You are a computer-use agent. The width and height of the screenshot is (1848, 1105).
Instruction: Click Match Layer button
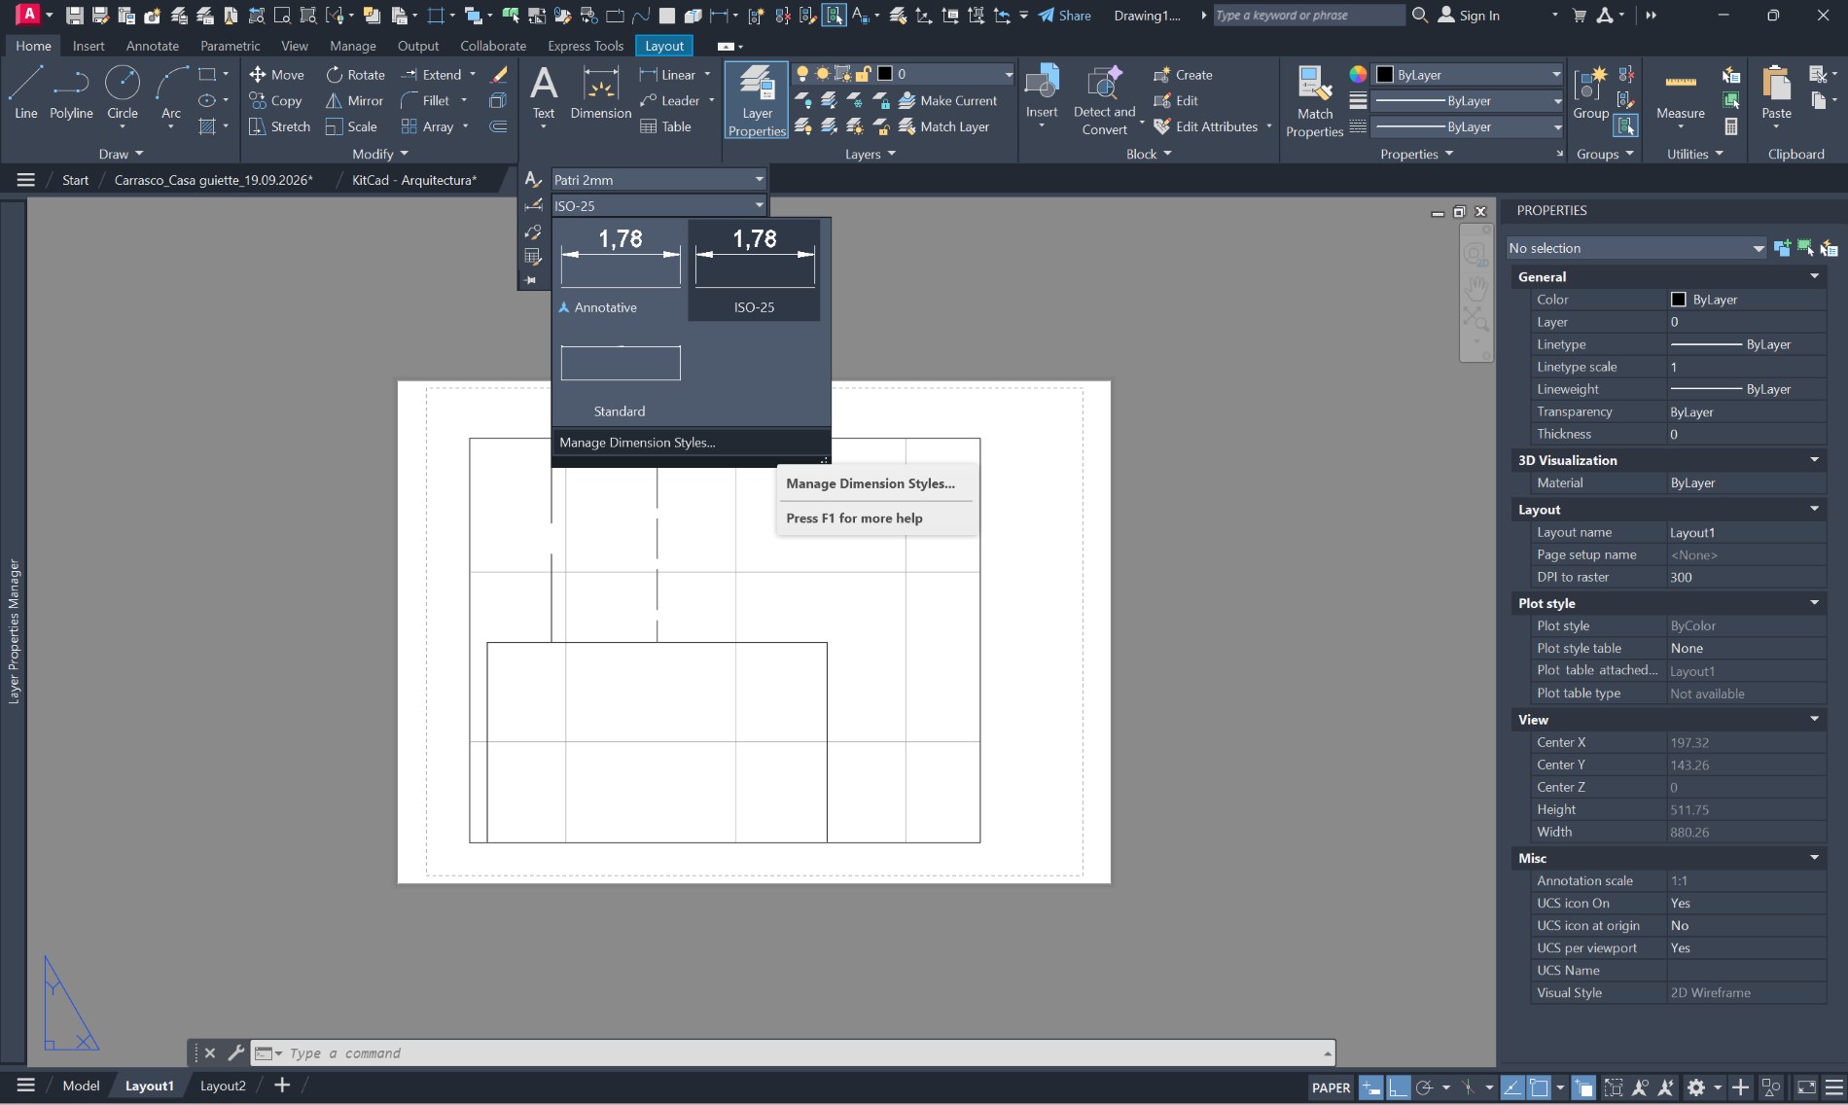[x=943, y=126]
